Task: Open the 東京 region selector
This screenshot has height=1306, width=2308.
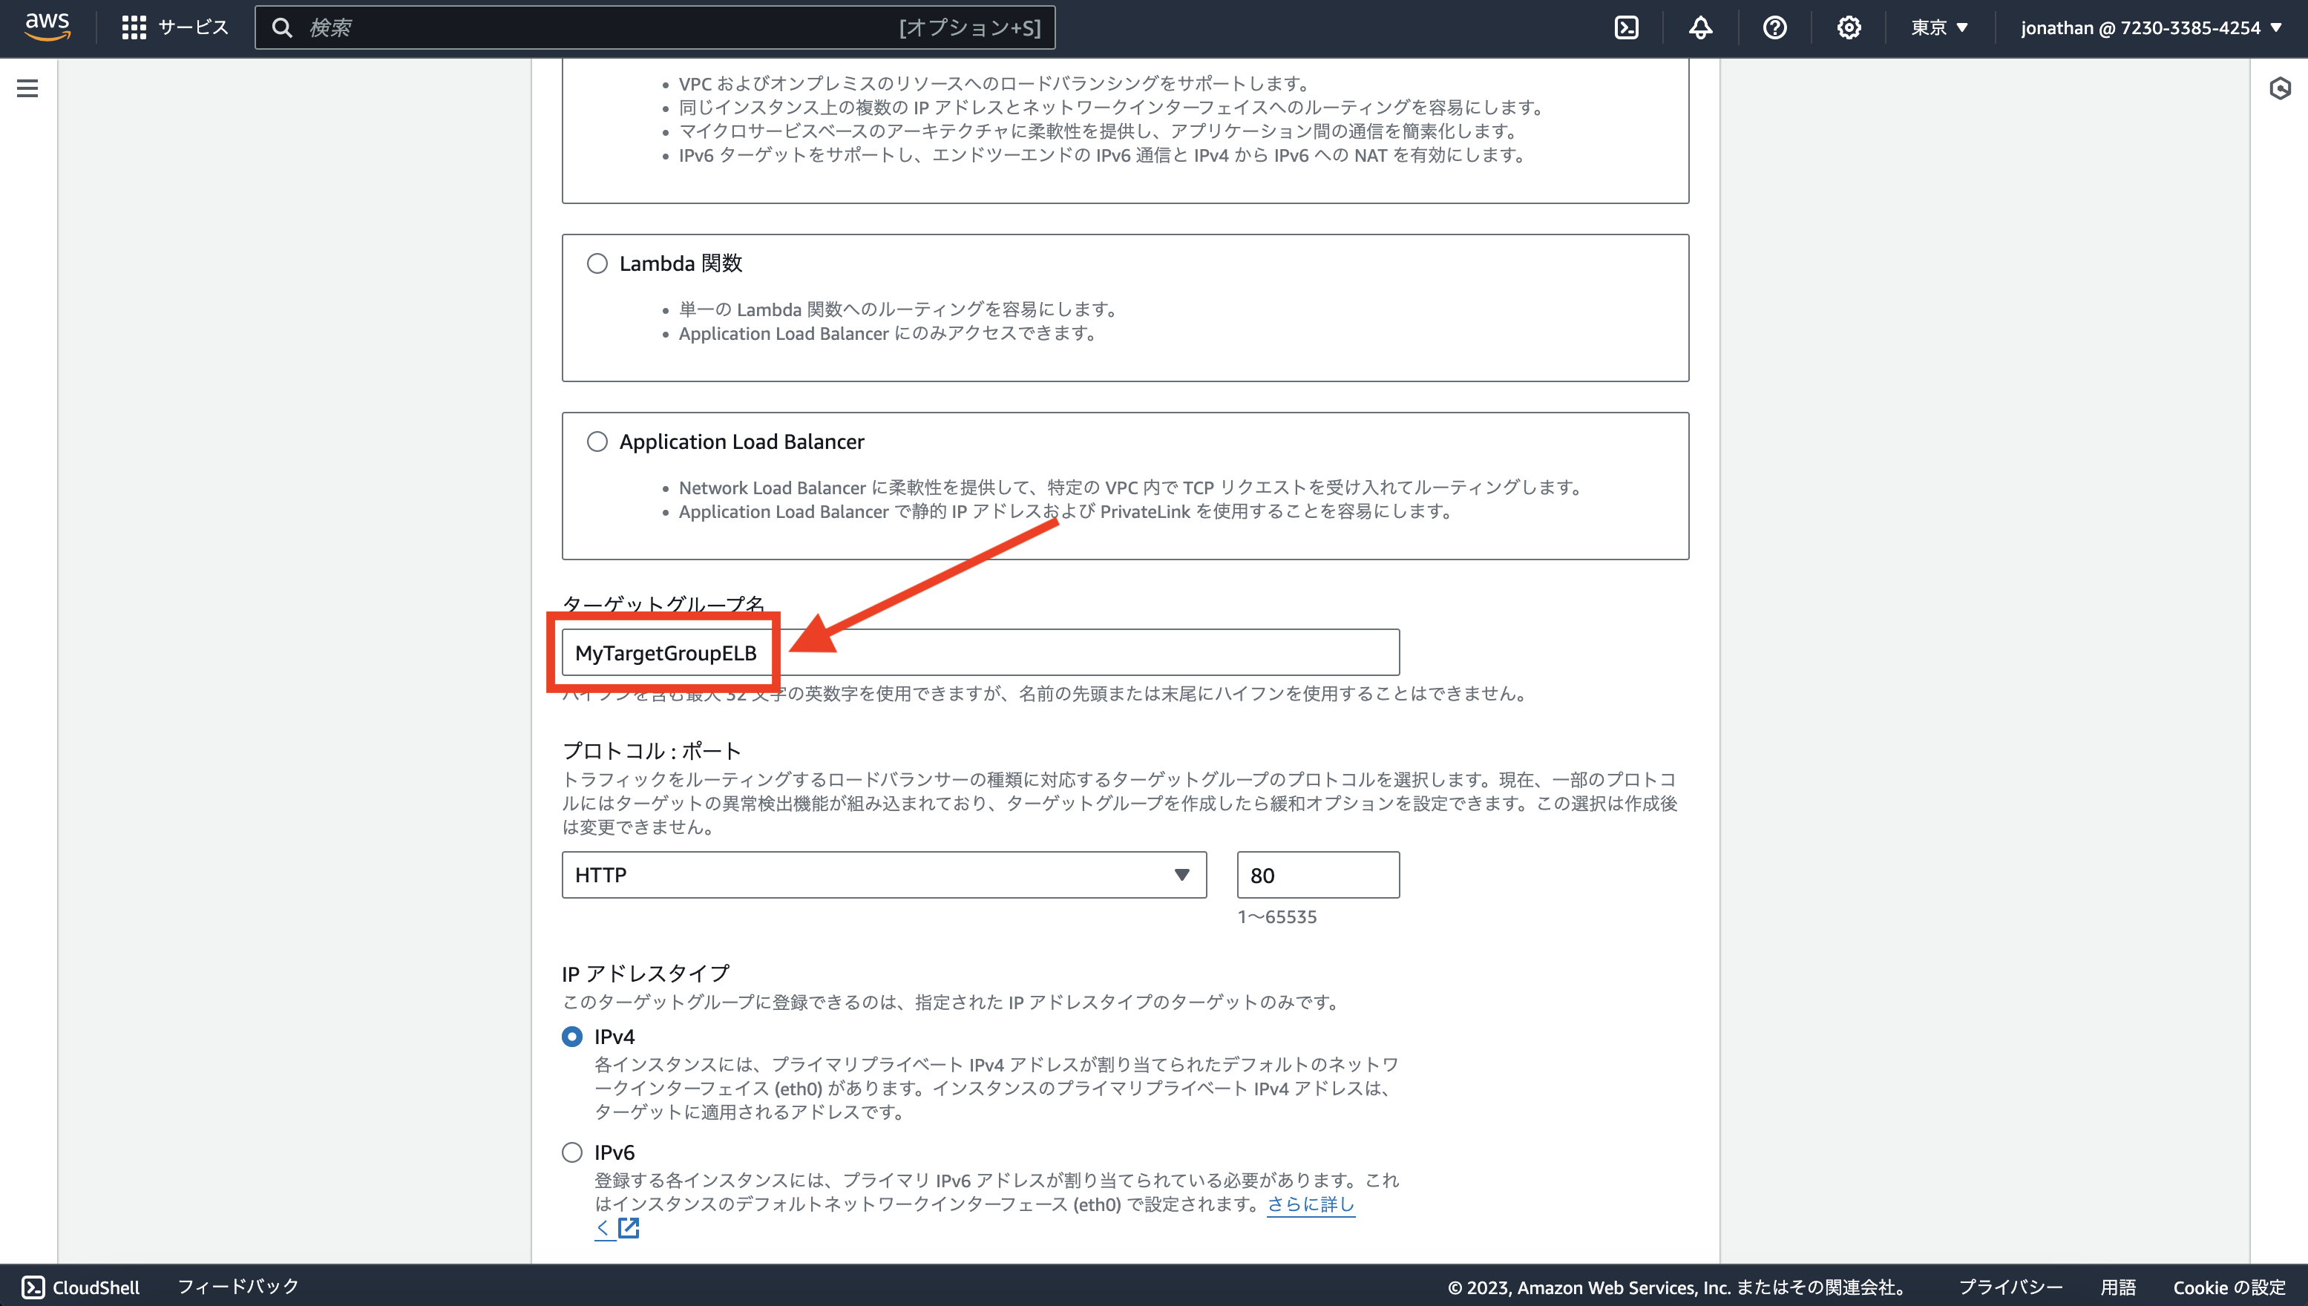Action: (1938, 27)
